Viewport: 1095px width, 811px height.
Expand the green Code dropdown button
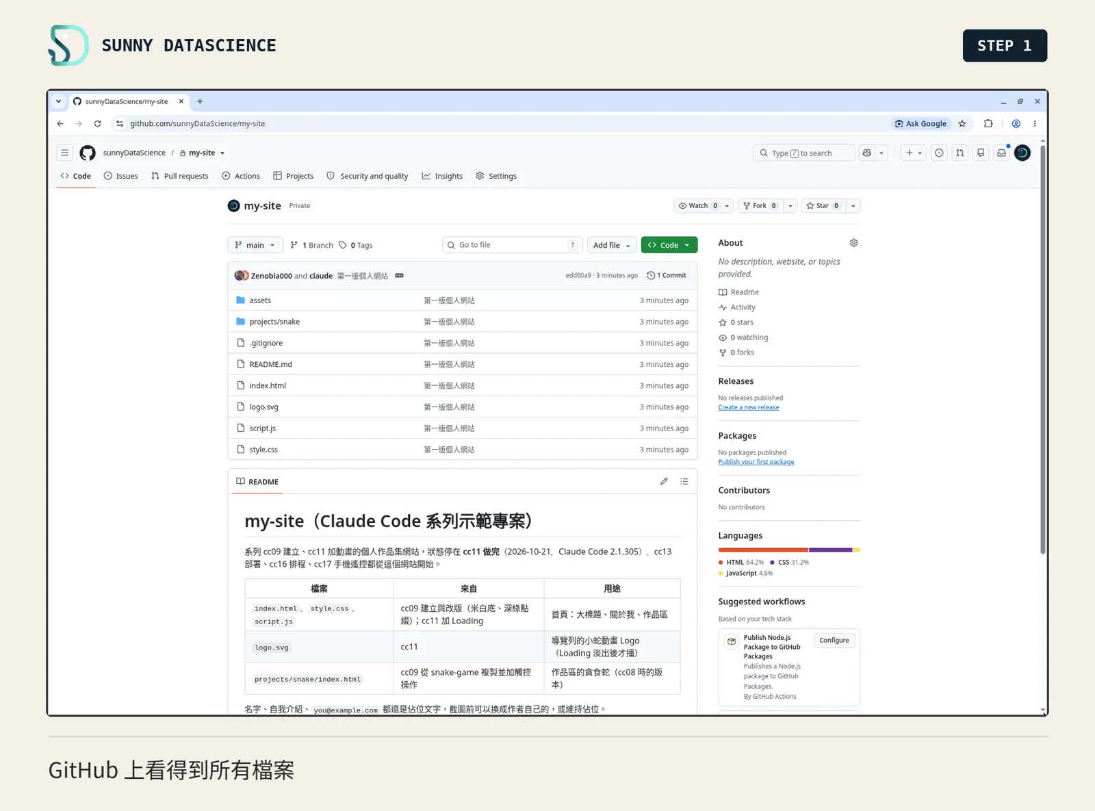(x=669, y=245)
